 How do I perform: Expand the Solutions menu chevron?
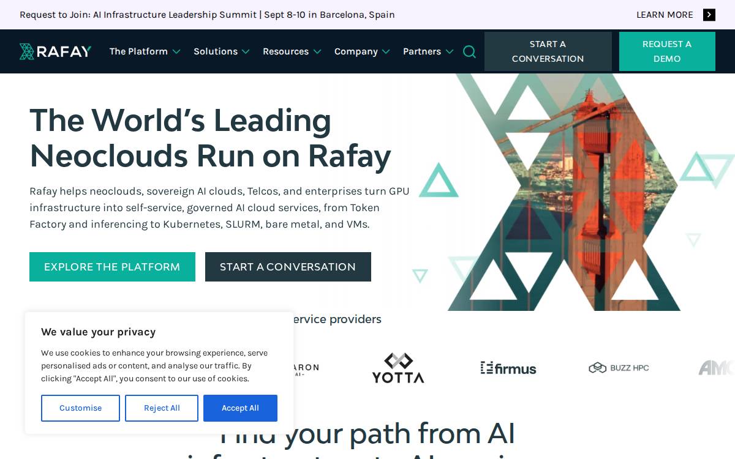pos(246,52)
